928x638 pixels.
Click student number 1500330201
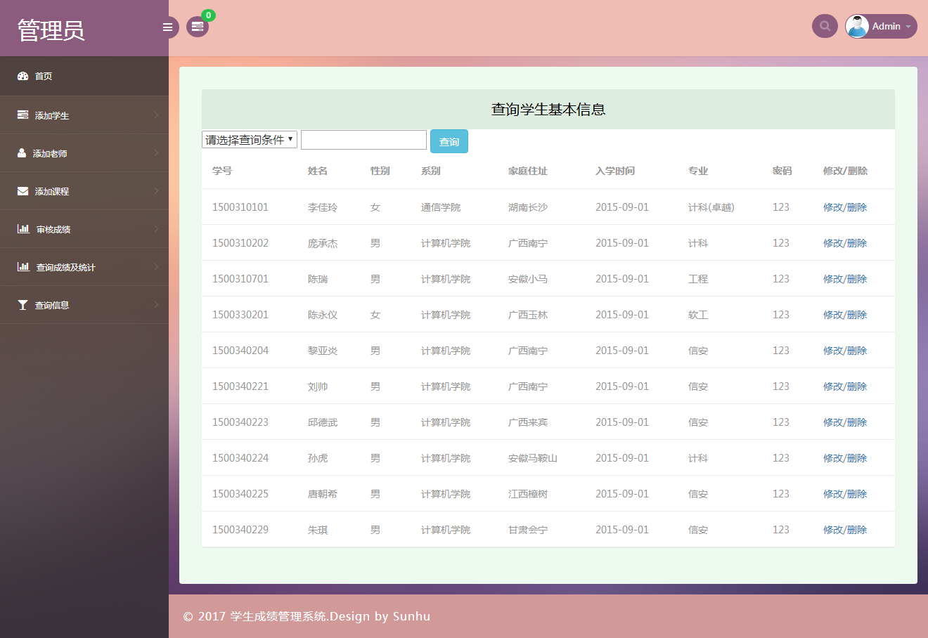[240, 315]
